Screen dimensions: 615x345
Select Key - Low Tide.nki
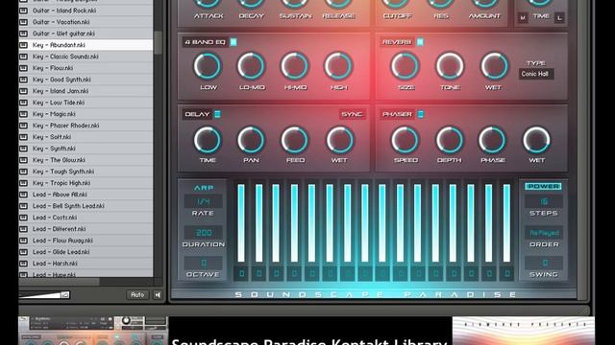pos(86,103)
